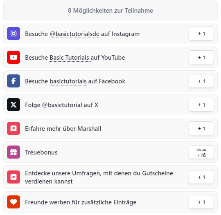Screen dimensions: 221x215
Task: Expand the 'Erfahre mehr über Marshall' entry
Action: click(110, 128)
